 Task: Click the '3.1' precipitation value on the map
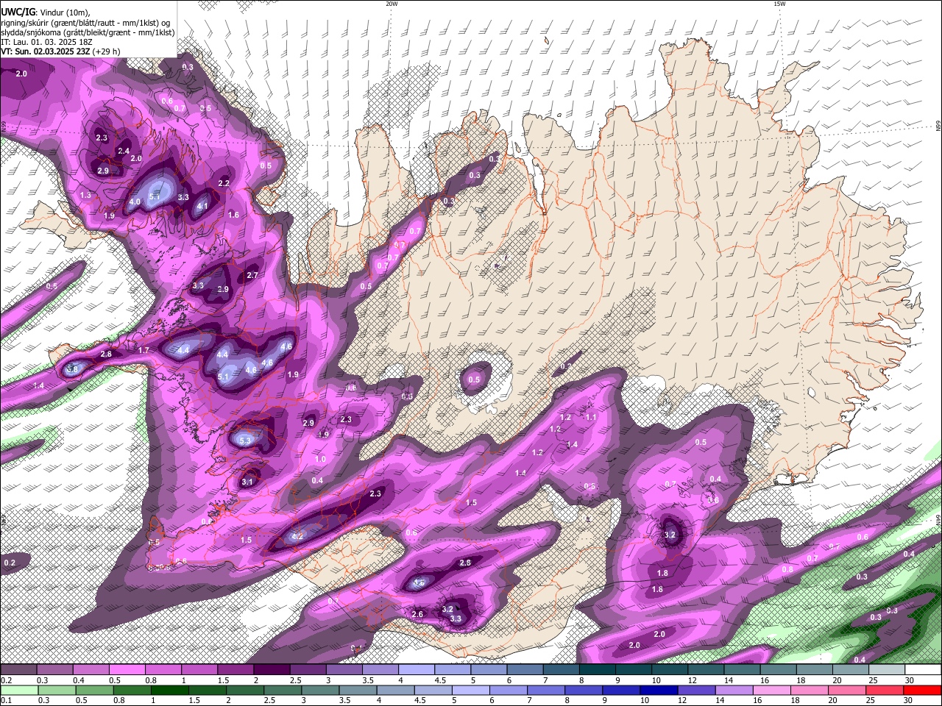point(247,482)
